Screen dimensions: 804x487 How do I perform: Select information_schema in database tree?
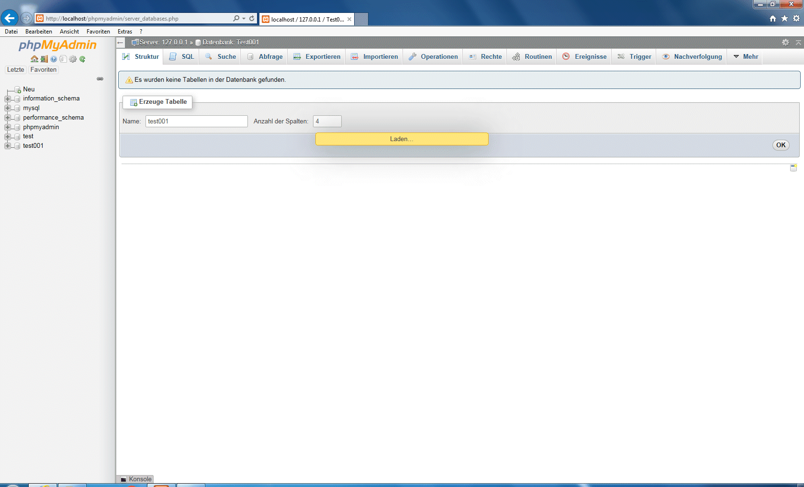point(51,99)
